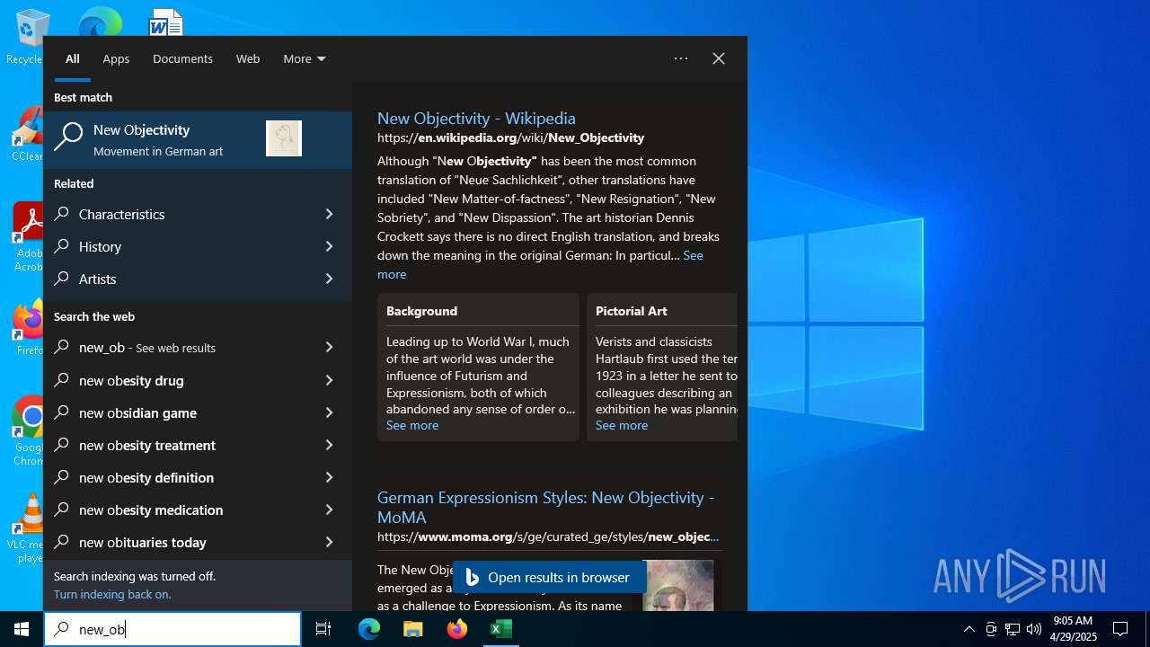Click the volume speaker tray icon

pos(1034,629)
